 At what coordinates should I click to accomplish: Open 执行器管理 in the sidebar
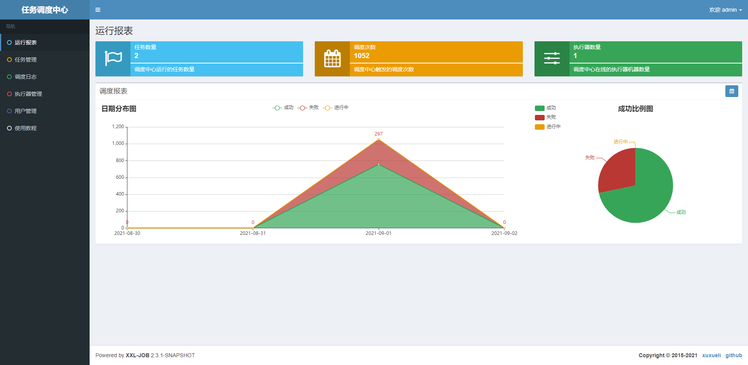click(x=45, y=94)
